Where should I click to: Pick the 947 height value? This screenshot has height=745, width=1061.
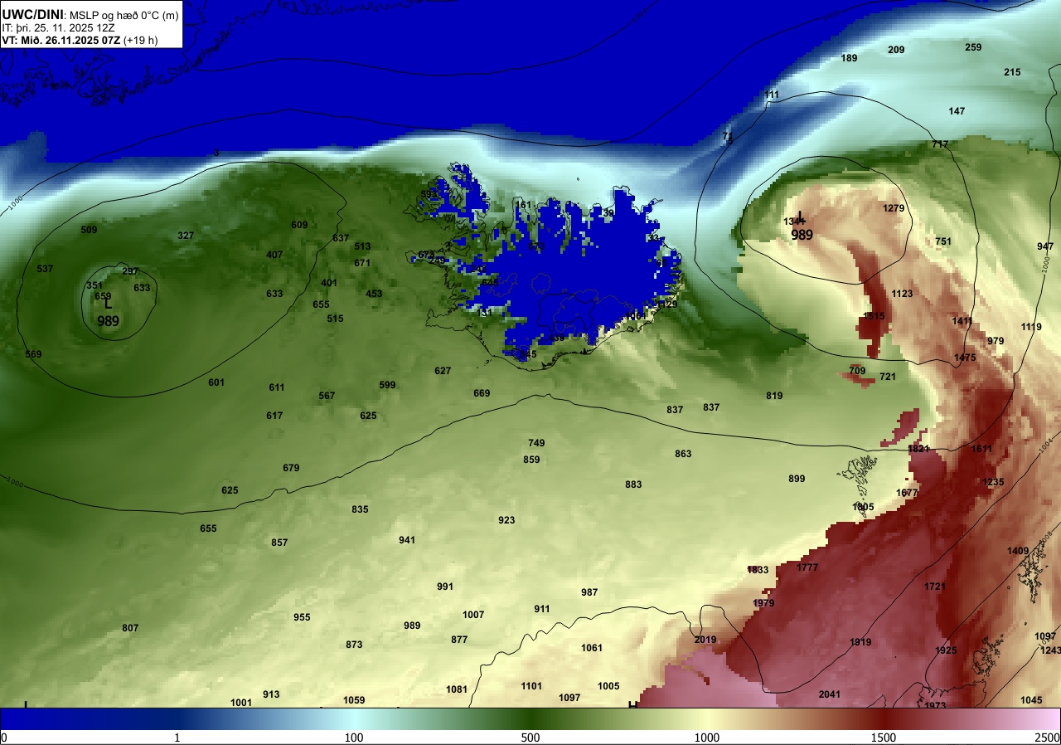click(1045, 246)
